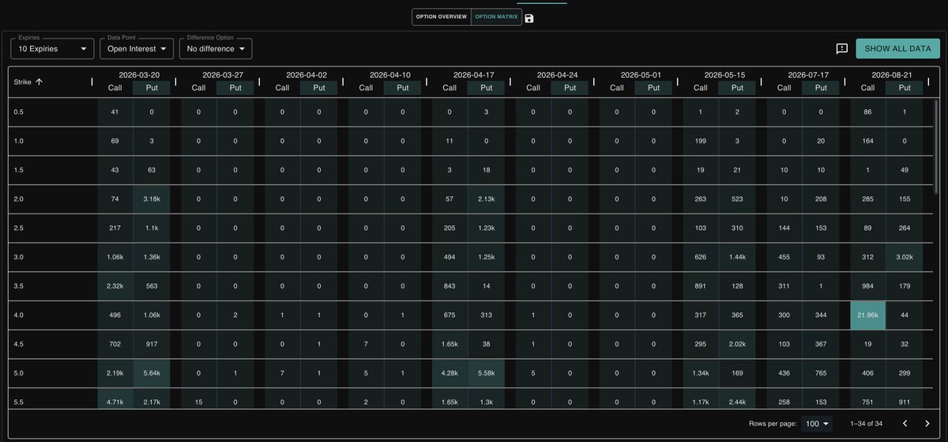Select the 2026-04-17 expiry column header
948x442 pixels.
tap(474, 75)
